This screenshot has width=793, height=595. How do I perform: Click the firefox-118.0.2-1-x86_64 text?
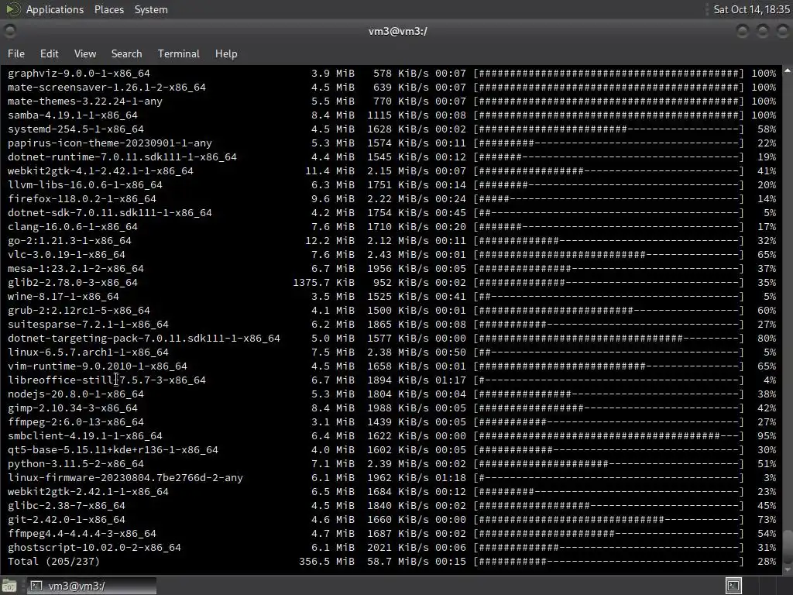point(82,199)
